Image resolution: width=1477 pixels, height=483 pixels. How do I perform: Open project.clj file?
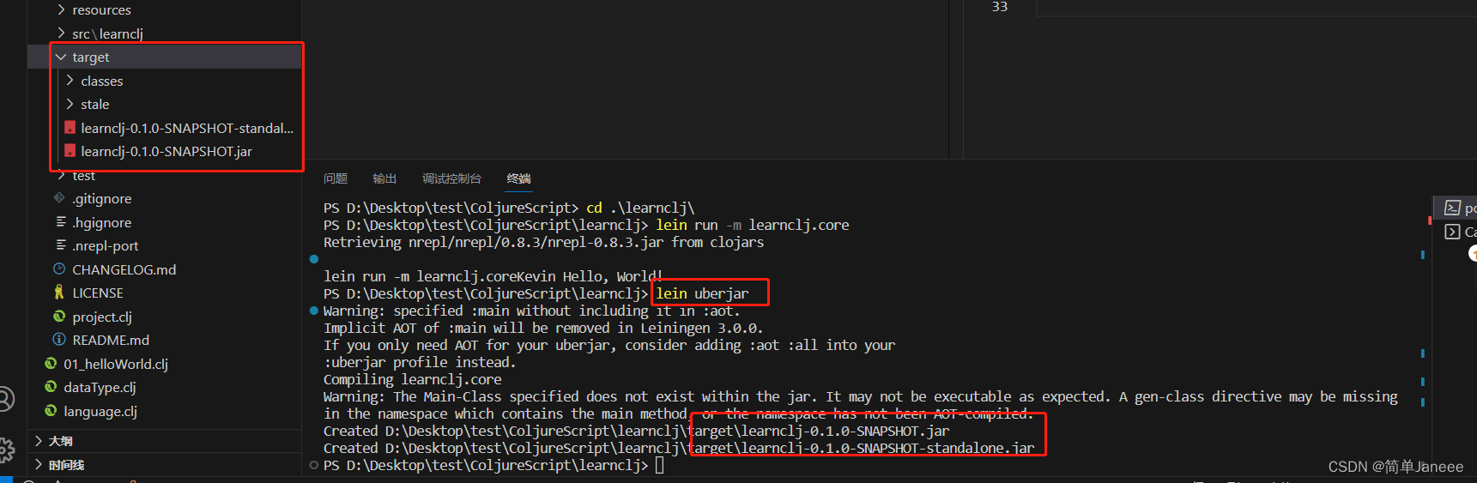point(102,317)
